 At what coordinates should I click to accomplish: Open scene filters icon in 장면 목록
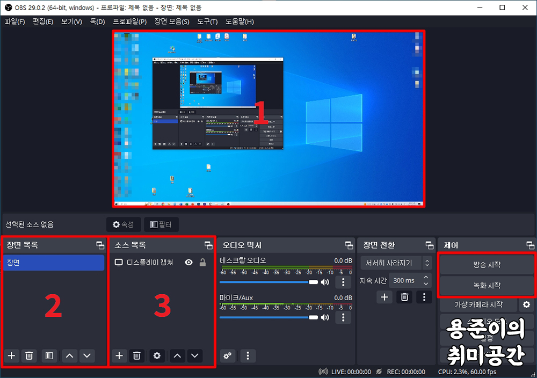tap(49, 356)
